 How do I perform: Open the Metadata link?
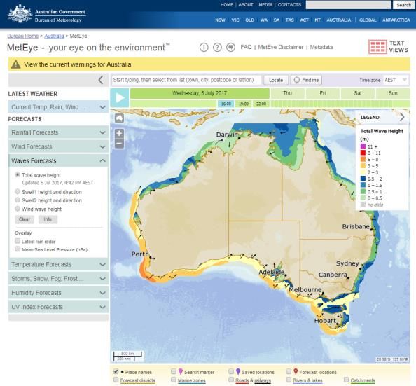[321, 47]
